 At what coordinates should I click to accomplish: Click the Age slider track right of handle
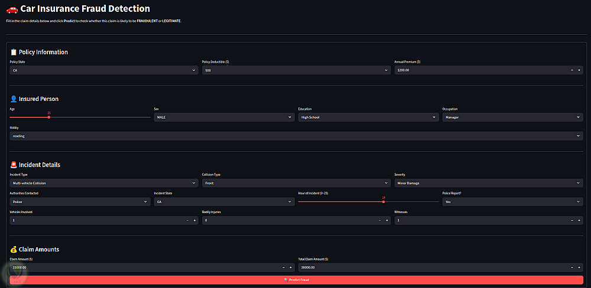pyautogui.click(x=100, y=117)
